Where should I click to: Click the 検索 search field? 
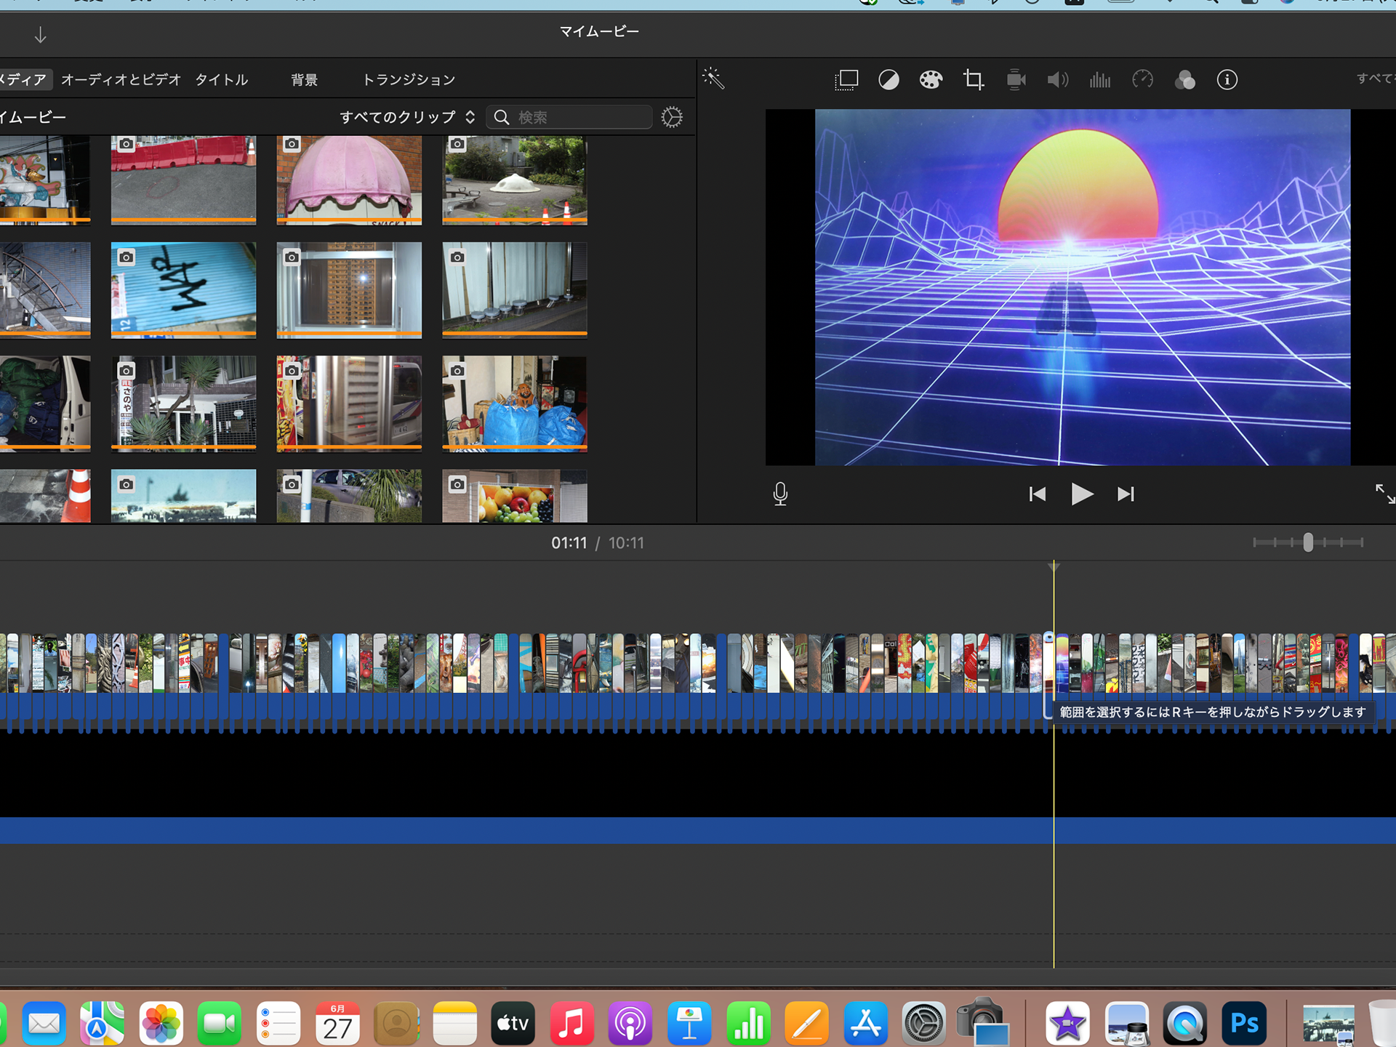569,117
